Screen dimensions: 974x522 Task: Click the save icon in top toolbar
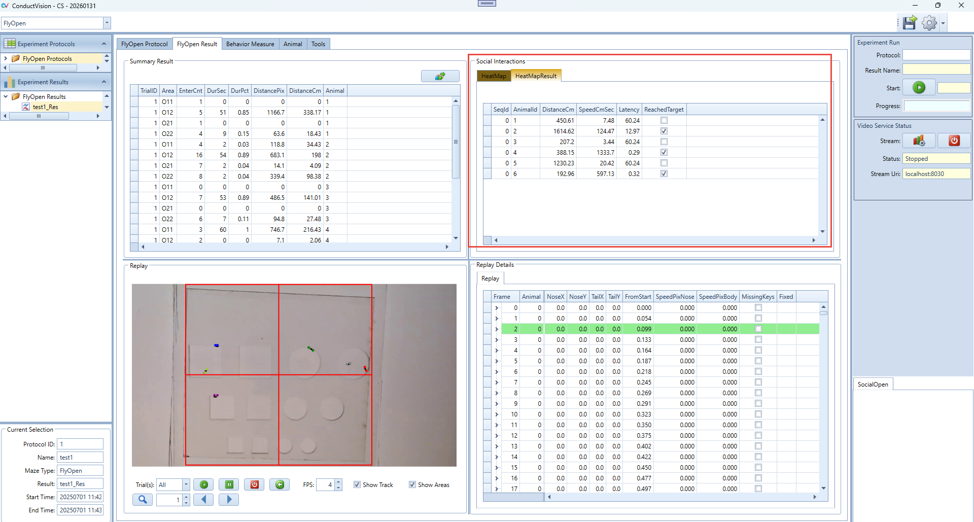click(x=910, y=23)
